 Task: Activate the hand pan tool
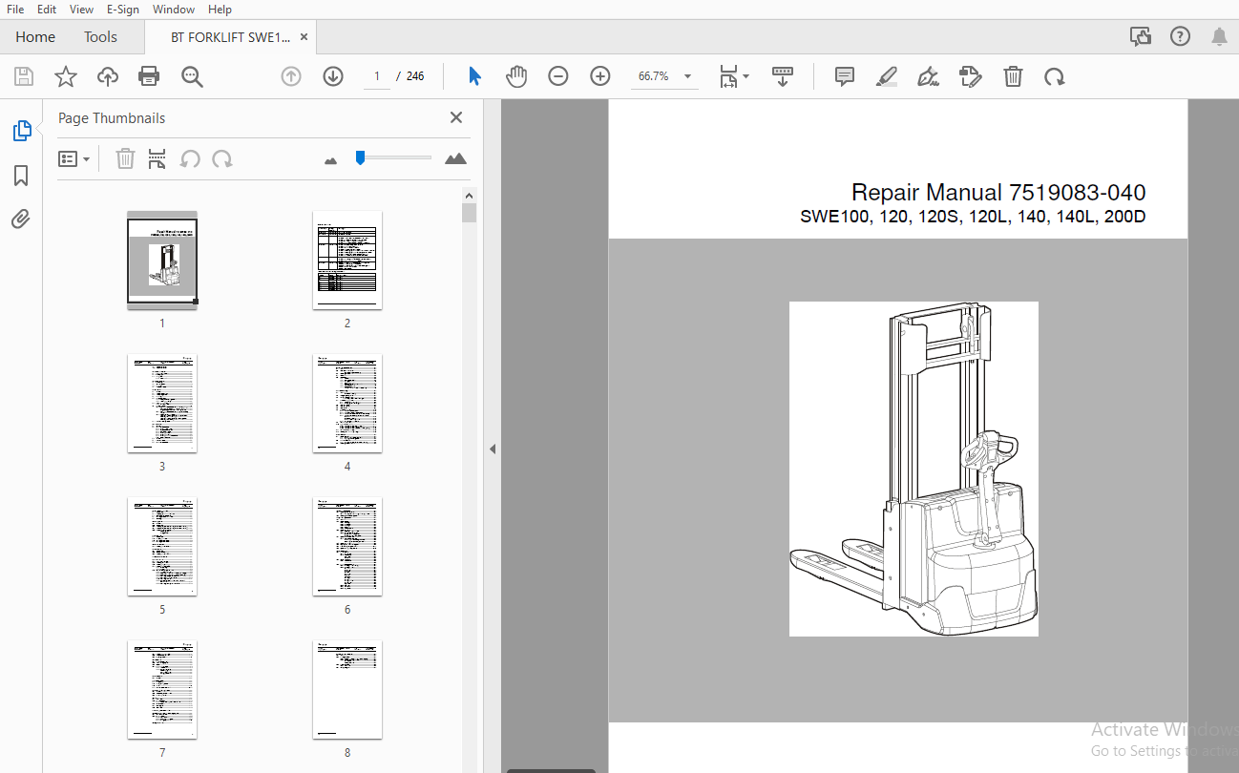[516, 76]
